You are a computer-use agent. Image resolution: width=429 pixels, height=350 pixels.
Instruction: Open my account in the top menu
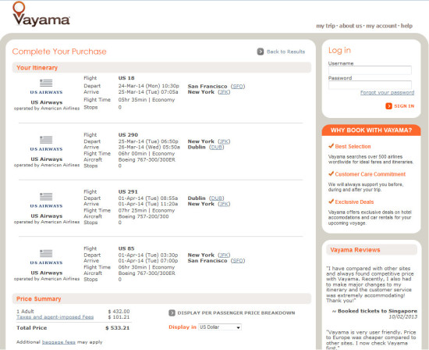point(381,26)
